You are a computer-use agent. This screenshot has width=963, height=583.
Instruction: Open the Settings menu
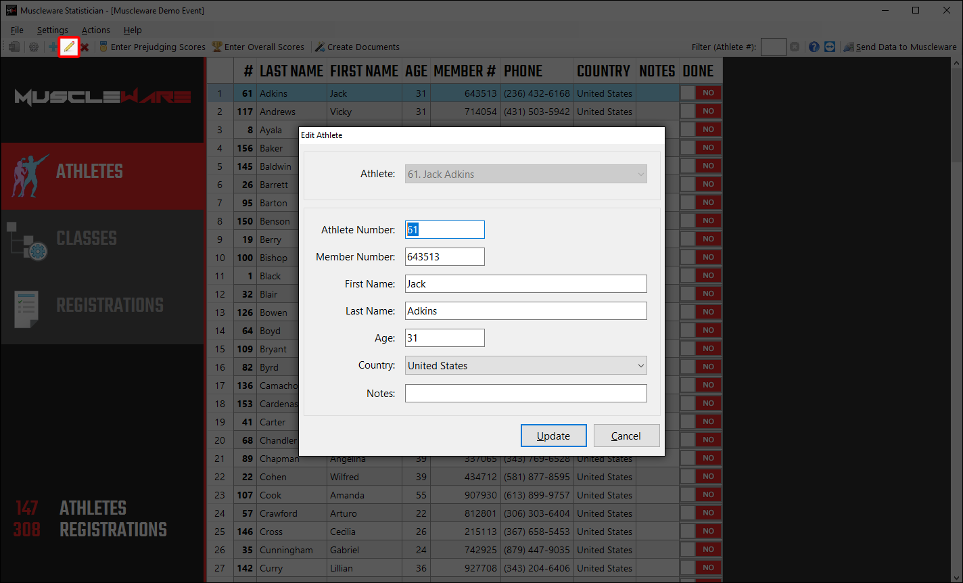coord(52,30)
